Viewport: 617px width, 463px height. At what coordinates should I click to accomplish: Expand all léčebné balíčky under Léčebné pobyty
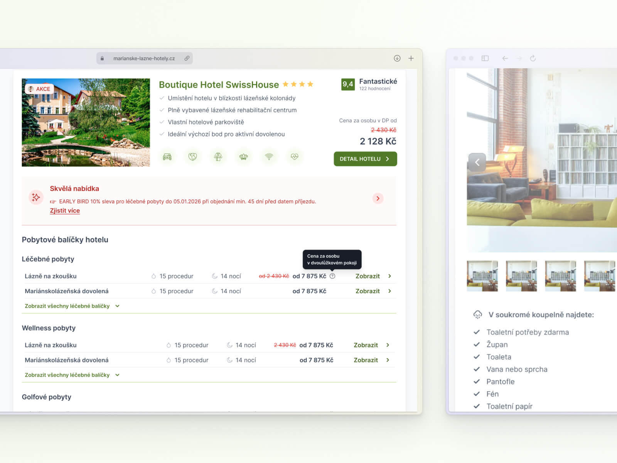click(72, 306)
